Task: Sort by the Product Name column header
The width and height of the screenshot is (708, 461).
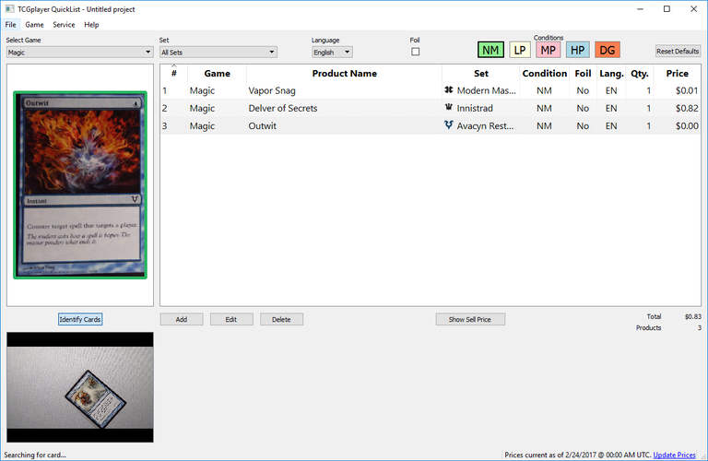Action: [344, 73]
